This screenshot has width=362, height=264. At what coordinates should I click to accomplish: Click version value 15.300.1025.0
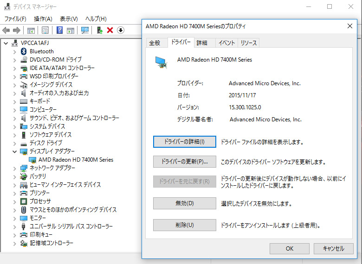point(245,107)
